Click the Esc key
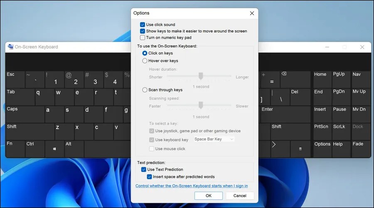Screen dimensions: 374x208 (15, 79)
